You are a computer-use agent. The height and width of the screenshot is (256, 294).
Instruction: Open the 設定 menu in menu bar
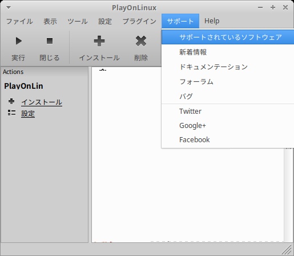(x=105, y=21)
